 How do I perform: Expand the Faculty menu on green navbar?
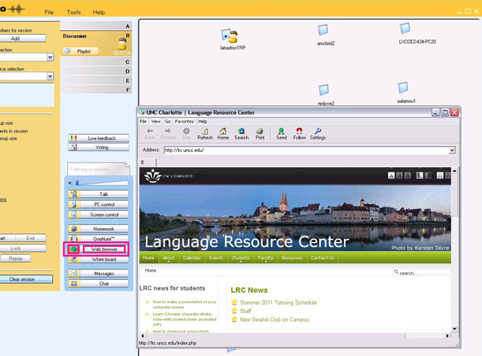[x=265, y=257]
